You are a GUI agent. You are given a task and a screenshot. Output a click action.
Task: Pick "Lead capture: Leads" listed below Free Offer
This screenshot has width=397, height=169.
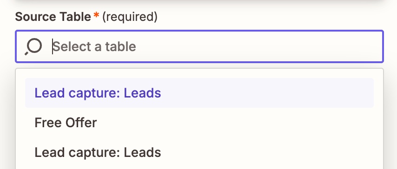pos(199,153)
